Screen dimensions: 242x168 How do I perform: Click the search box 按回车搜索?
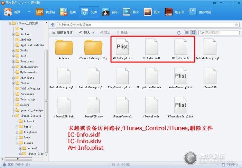219,33
